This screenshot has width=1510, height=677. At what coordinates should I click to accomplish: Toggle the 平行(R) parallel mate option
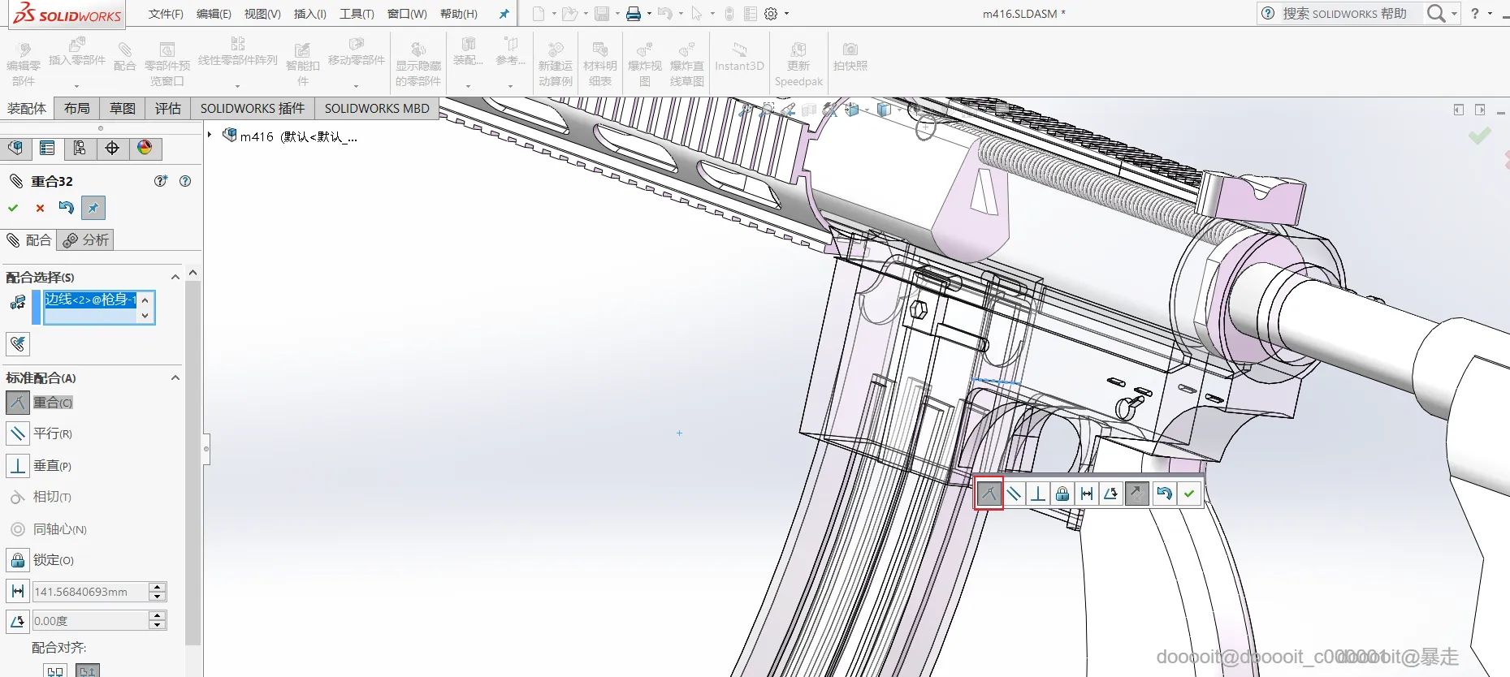point(18,433)
